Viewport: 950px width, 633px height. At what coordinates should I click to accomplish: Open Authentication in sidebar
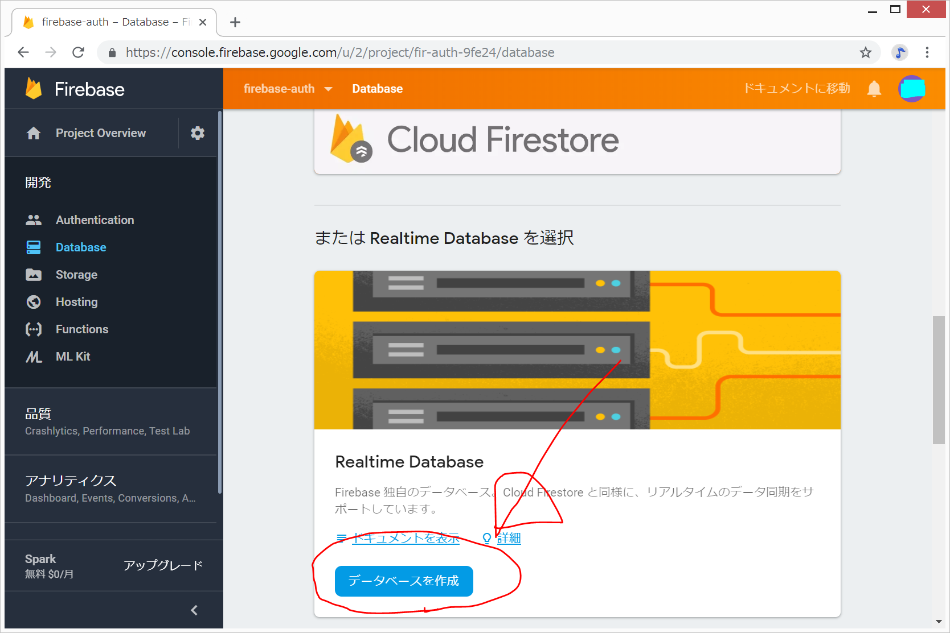coord(95,220)
